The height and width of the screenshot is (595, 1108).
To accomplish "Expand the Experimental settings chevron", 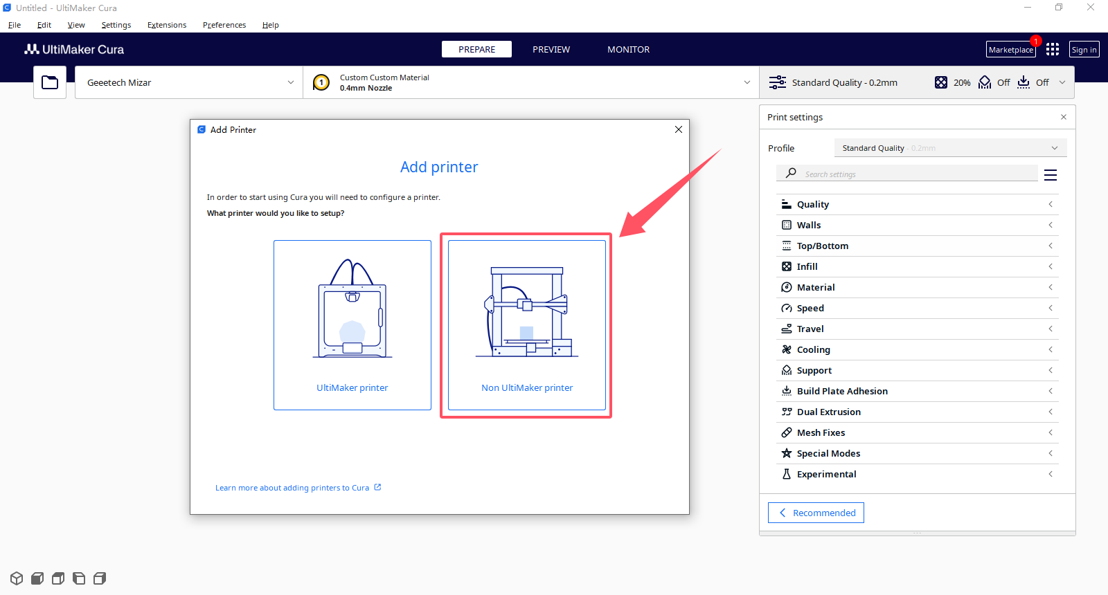I will (x=1051, y=474).
